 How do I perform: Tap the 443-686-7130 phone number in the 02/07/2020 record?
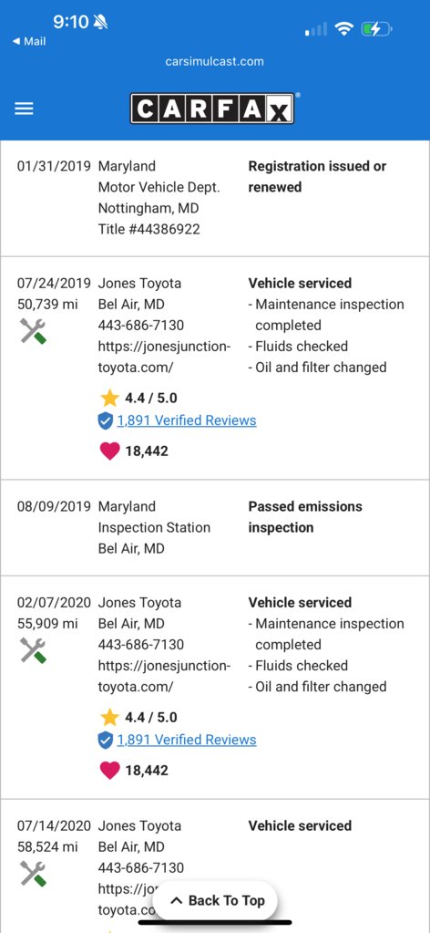click(x=141, y=645)
